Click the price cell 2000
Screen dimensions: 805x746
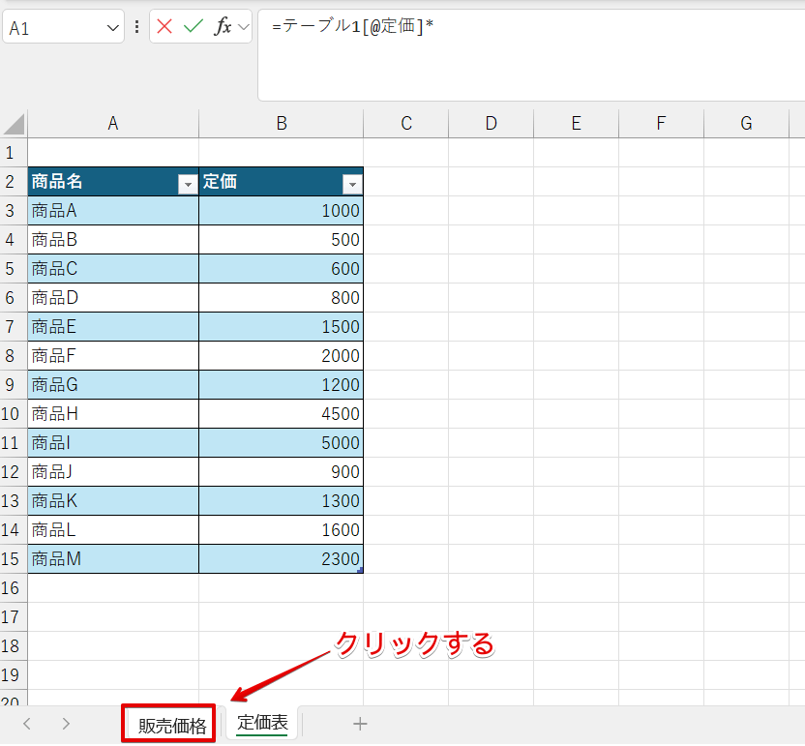pos(282,356)
